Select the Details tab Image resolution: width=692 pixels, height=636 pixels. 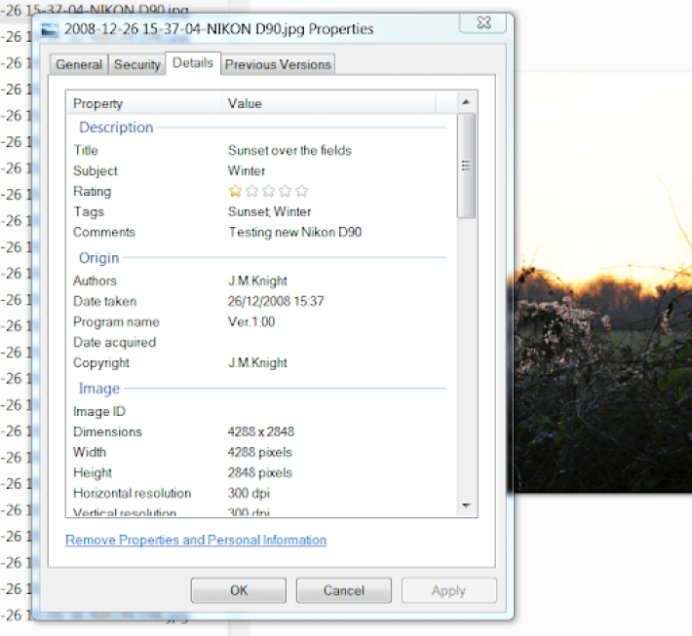point(193,63)
